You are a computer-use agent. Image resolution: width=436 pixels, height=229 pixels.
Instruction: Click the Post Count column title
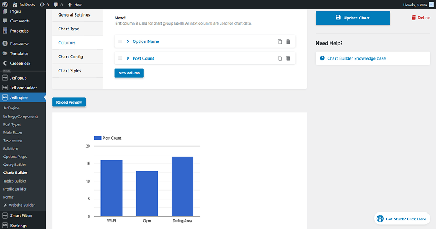(143, 58)
